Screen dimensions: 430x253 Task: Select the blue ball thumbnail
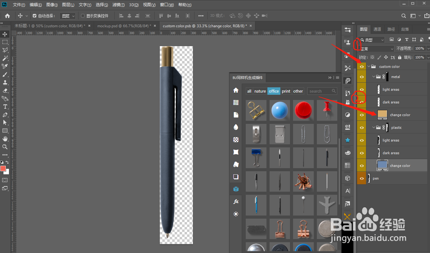(x=279, y=110)
